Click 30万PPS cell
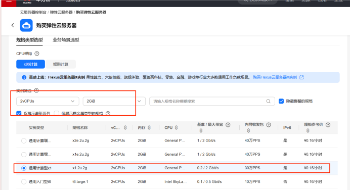 [x=252, y=168]
